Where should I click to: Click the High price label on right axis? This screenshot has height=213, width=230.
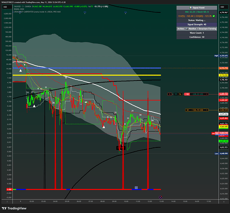[x=216, y=56]
